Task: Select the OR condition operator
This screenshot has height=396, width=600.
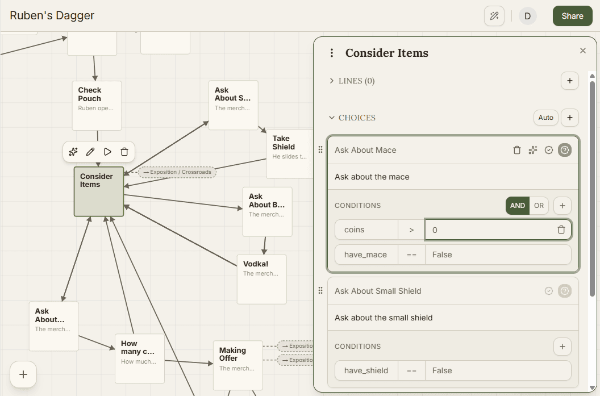Action: click(x=539, y=206)
